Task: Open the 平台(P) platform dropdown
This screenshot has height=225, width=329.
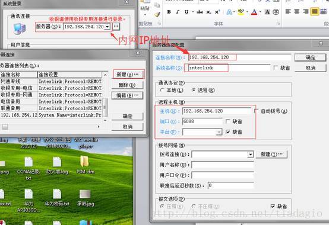Action: coord(219,132)
